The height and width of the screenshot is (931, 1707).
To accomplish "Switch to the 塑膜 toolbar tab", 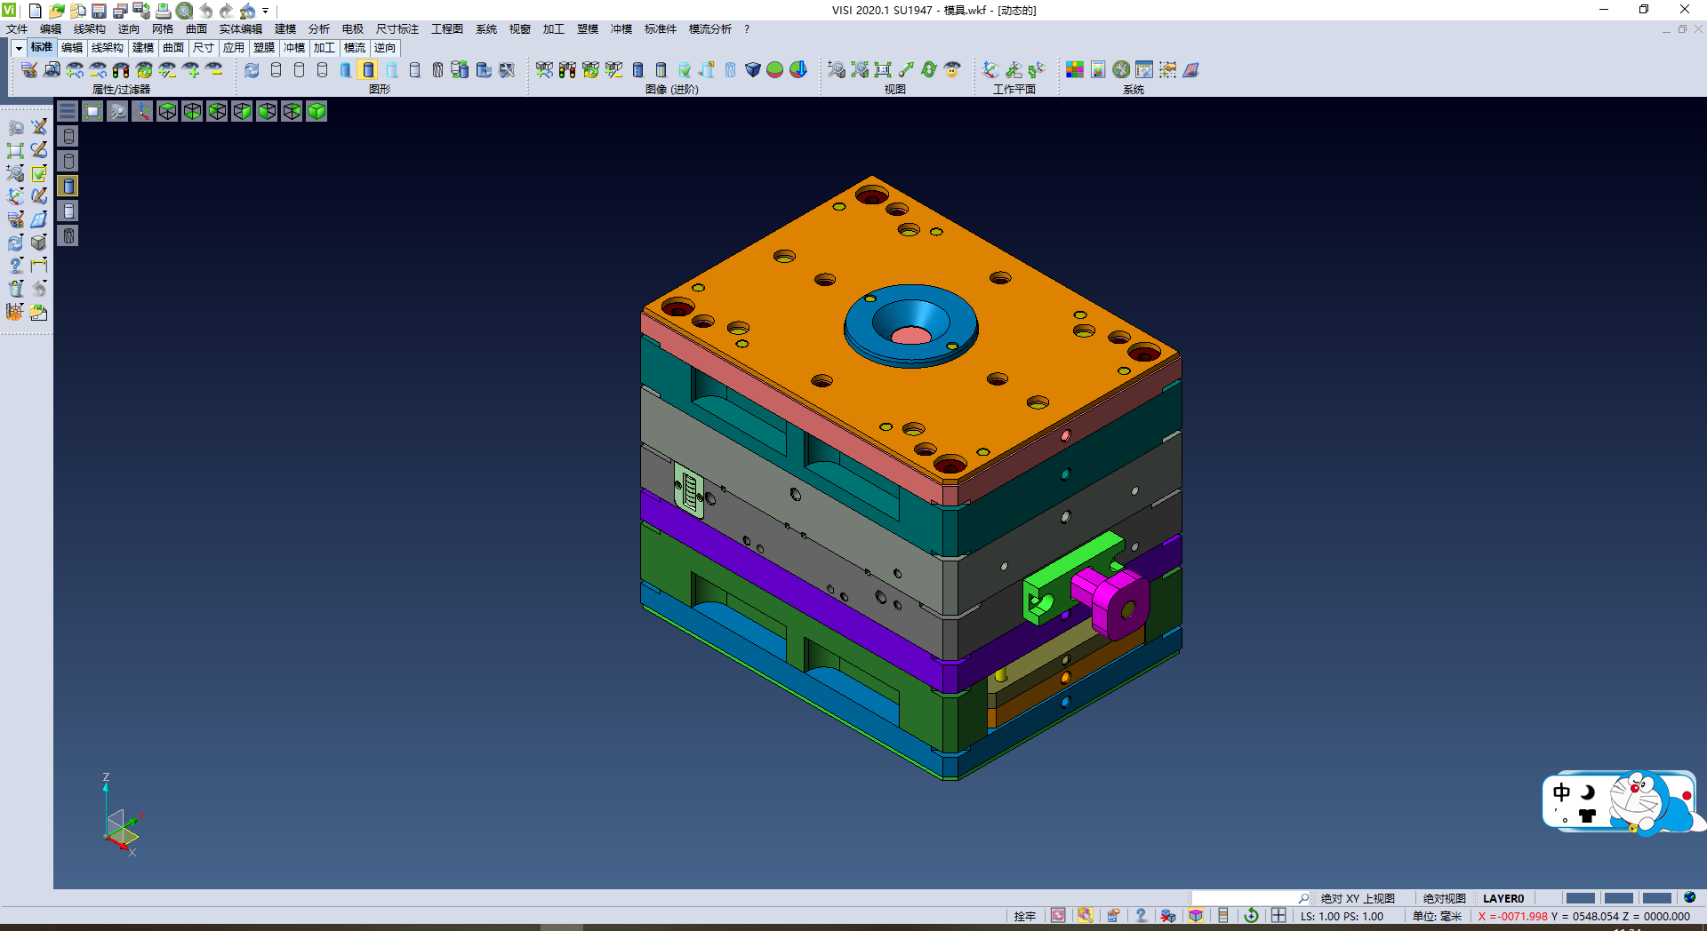I will (x=264, y=48).
